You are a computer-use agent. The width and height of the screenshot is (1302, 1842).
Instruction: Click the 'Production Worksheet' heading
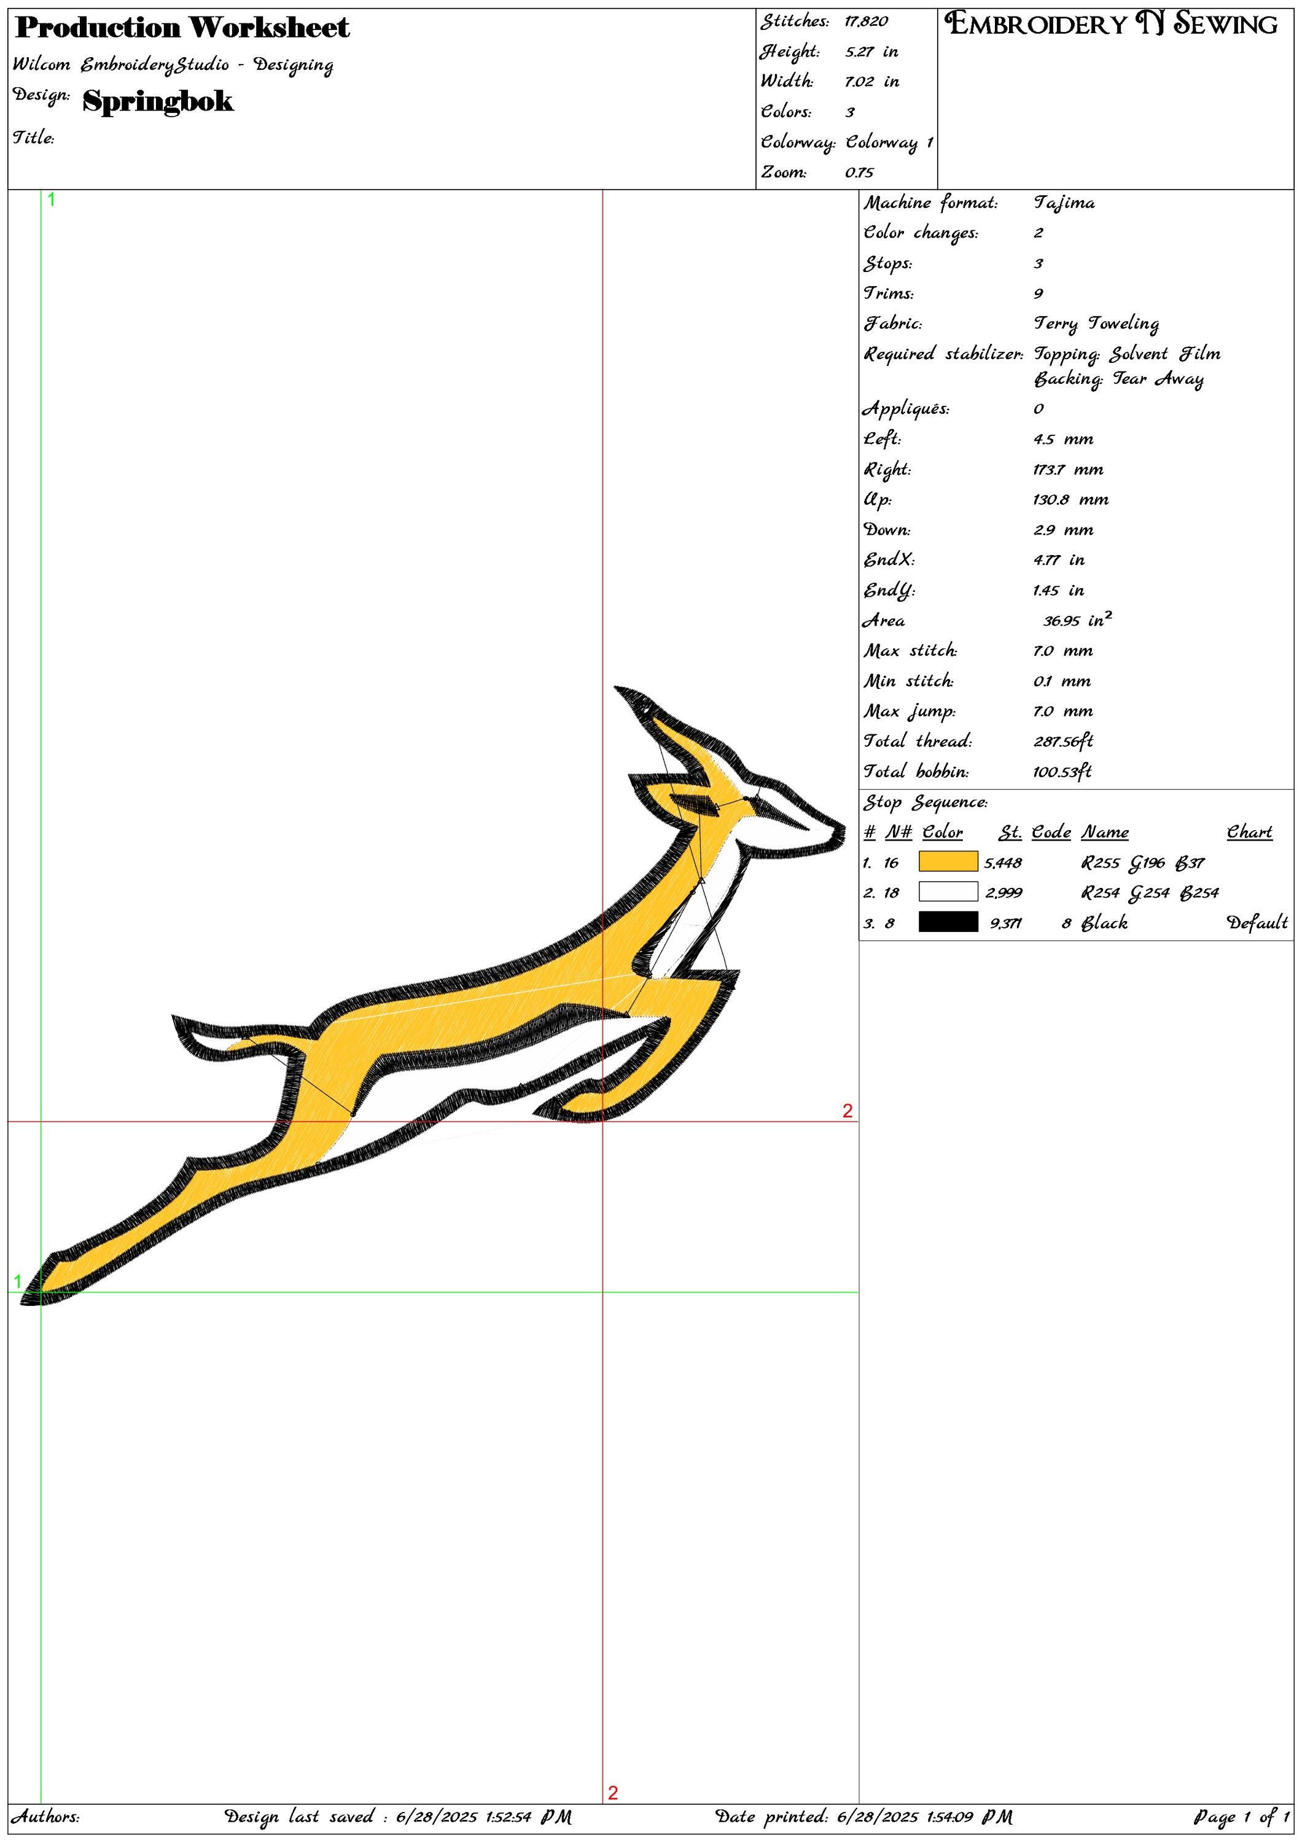click(x=183, y=28)
